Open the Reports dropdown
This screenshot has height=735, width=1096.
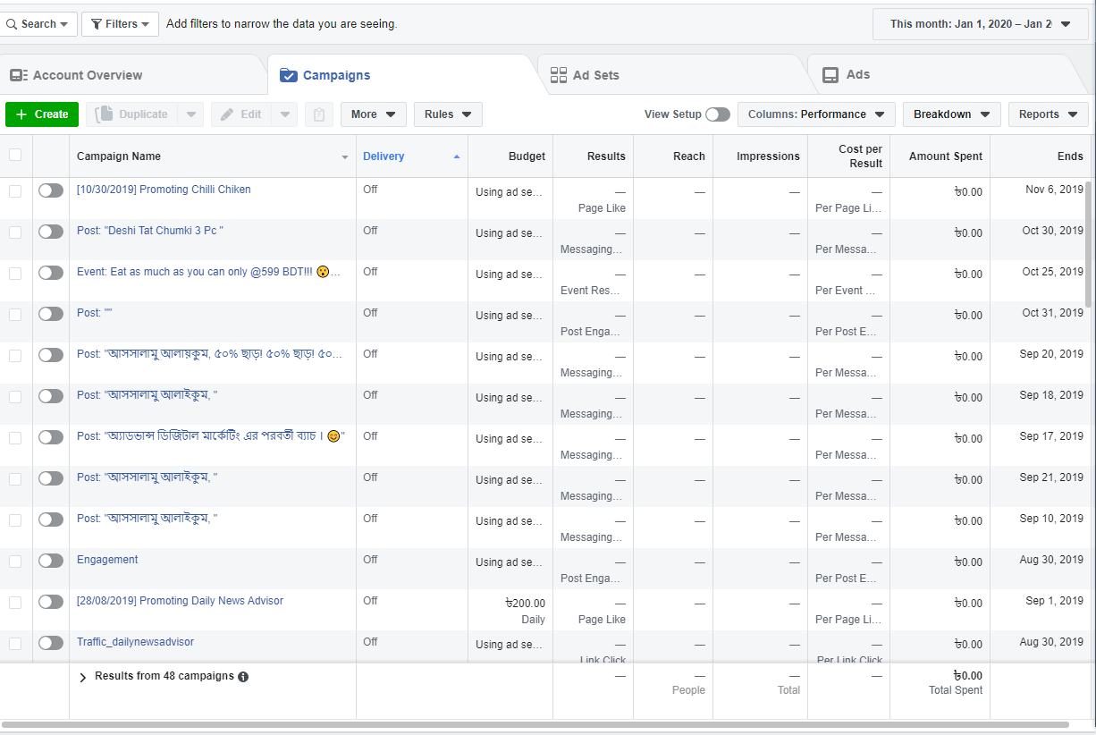pyautogui.click(x=1049, y=114)
